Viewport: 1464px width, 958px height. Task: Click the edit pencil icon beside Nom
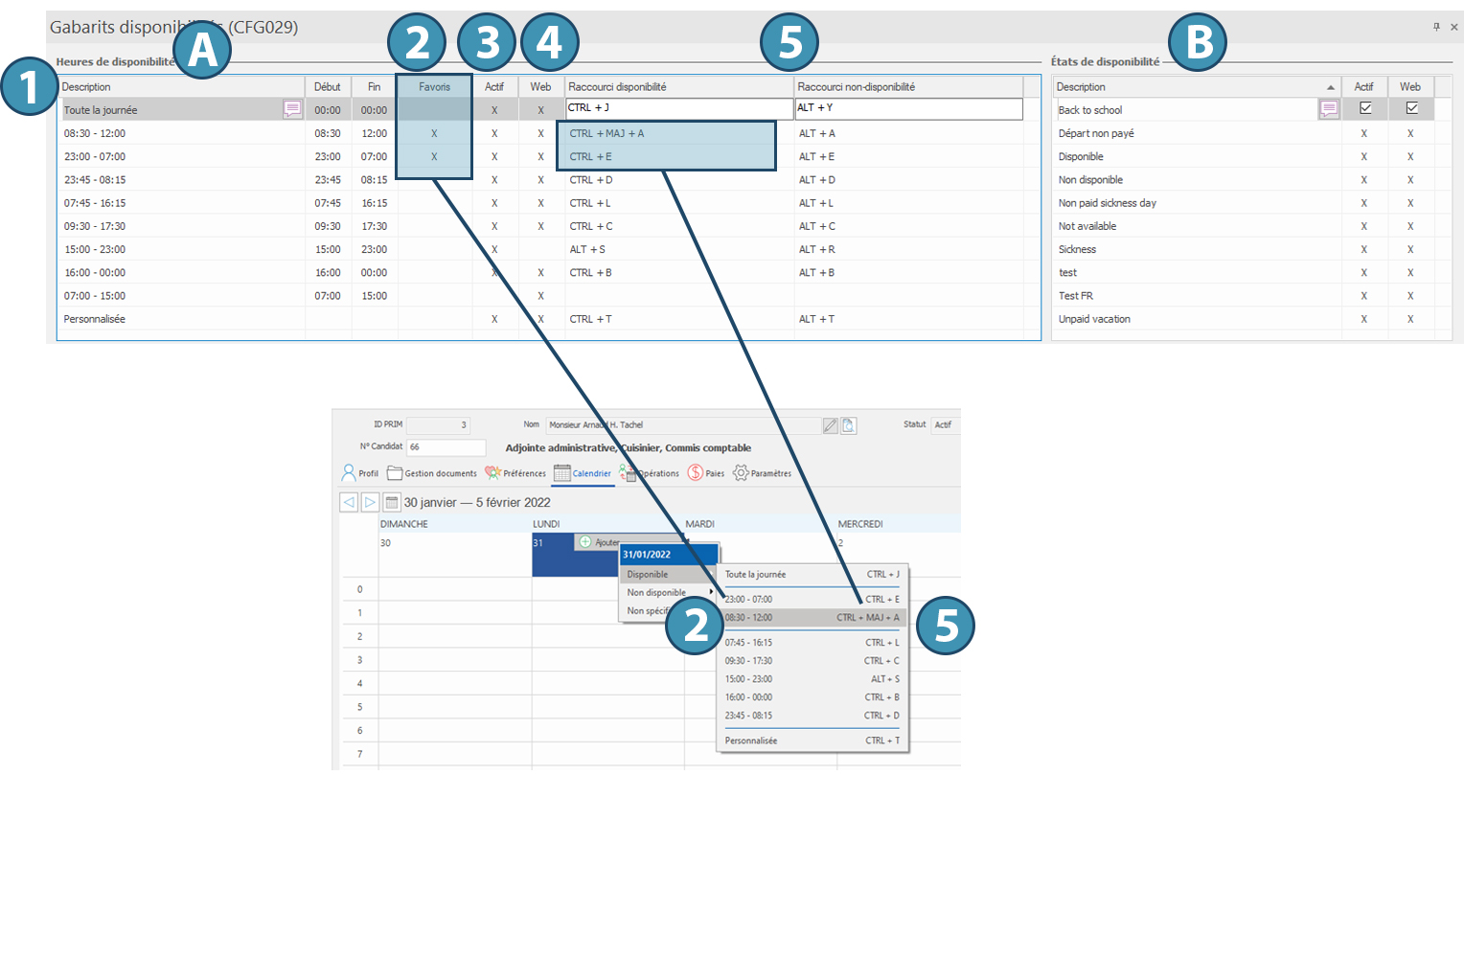[x=831, y=425]
